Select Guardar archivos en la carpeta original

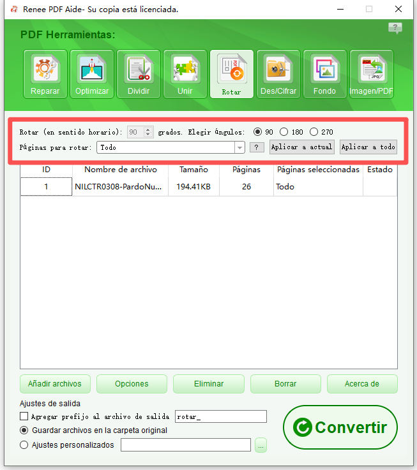pyautogui.click(x=24, y=430)
